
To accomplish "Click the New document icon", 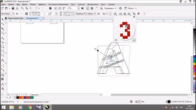I will click(2, 8).
